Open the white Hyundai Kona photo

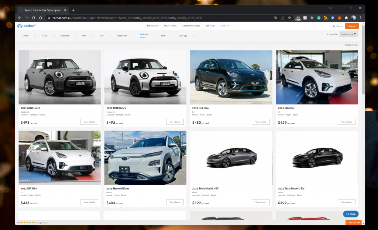pyautogui.click(x=145, y=158)
